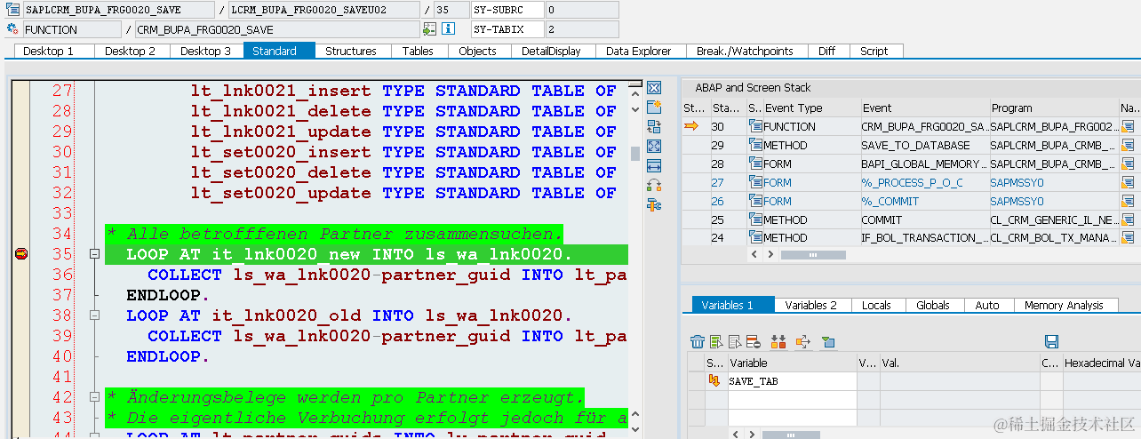
Task: Open the Structures tab
Action: [351, 51]
